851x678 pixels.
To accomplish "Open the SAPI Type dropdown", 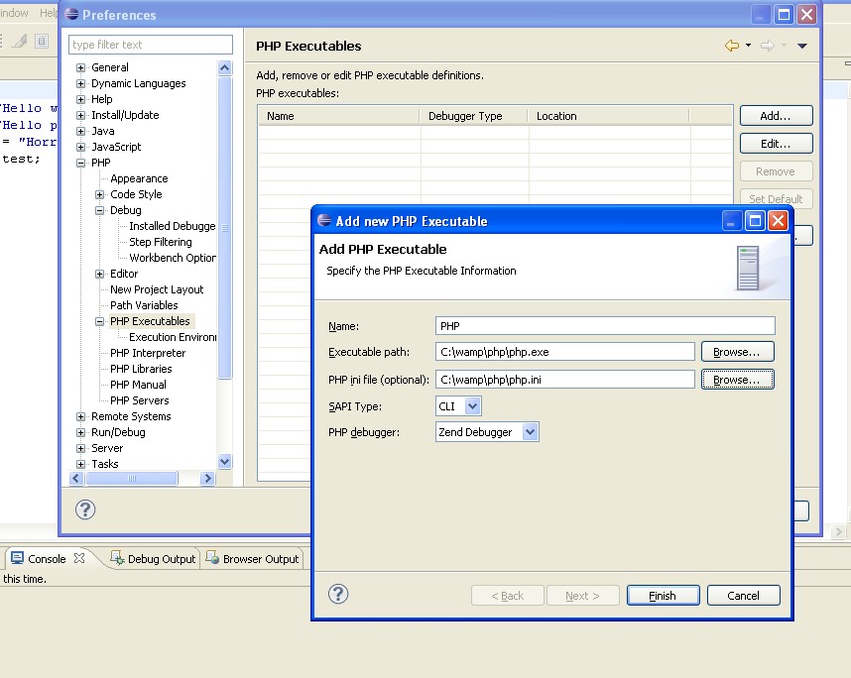I will coord(473,405).
